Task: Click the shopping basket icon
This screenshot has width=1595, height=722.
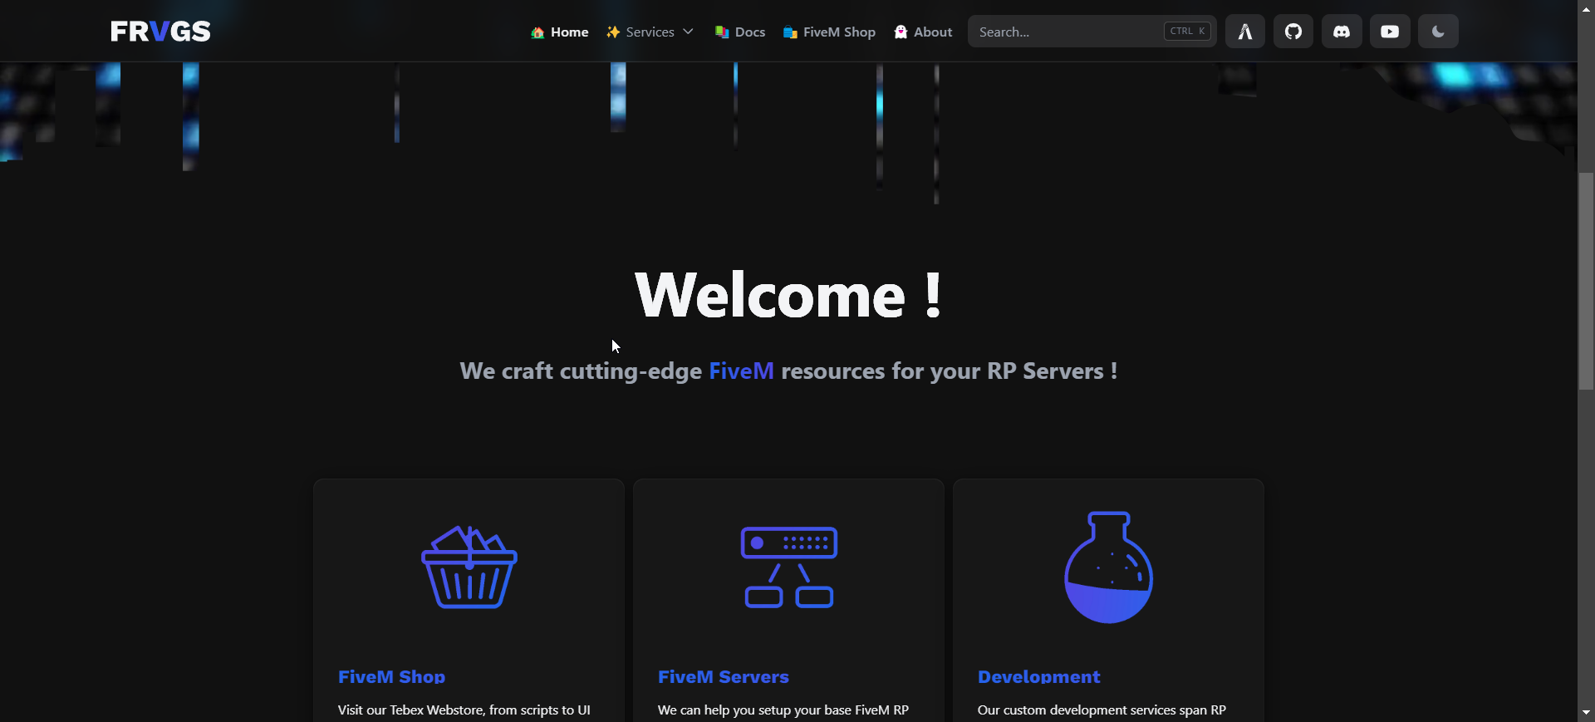Action: tap(469, 567)
